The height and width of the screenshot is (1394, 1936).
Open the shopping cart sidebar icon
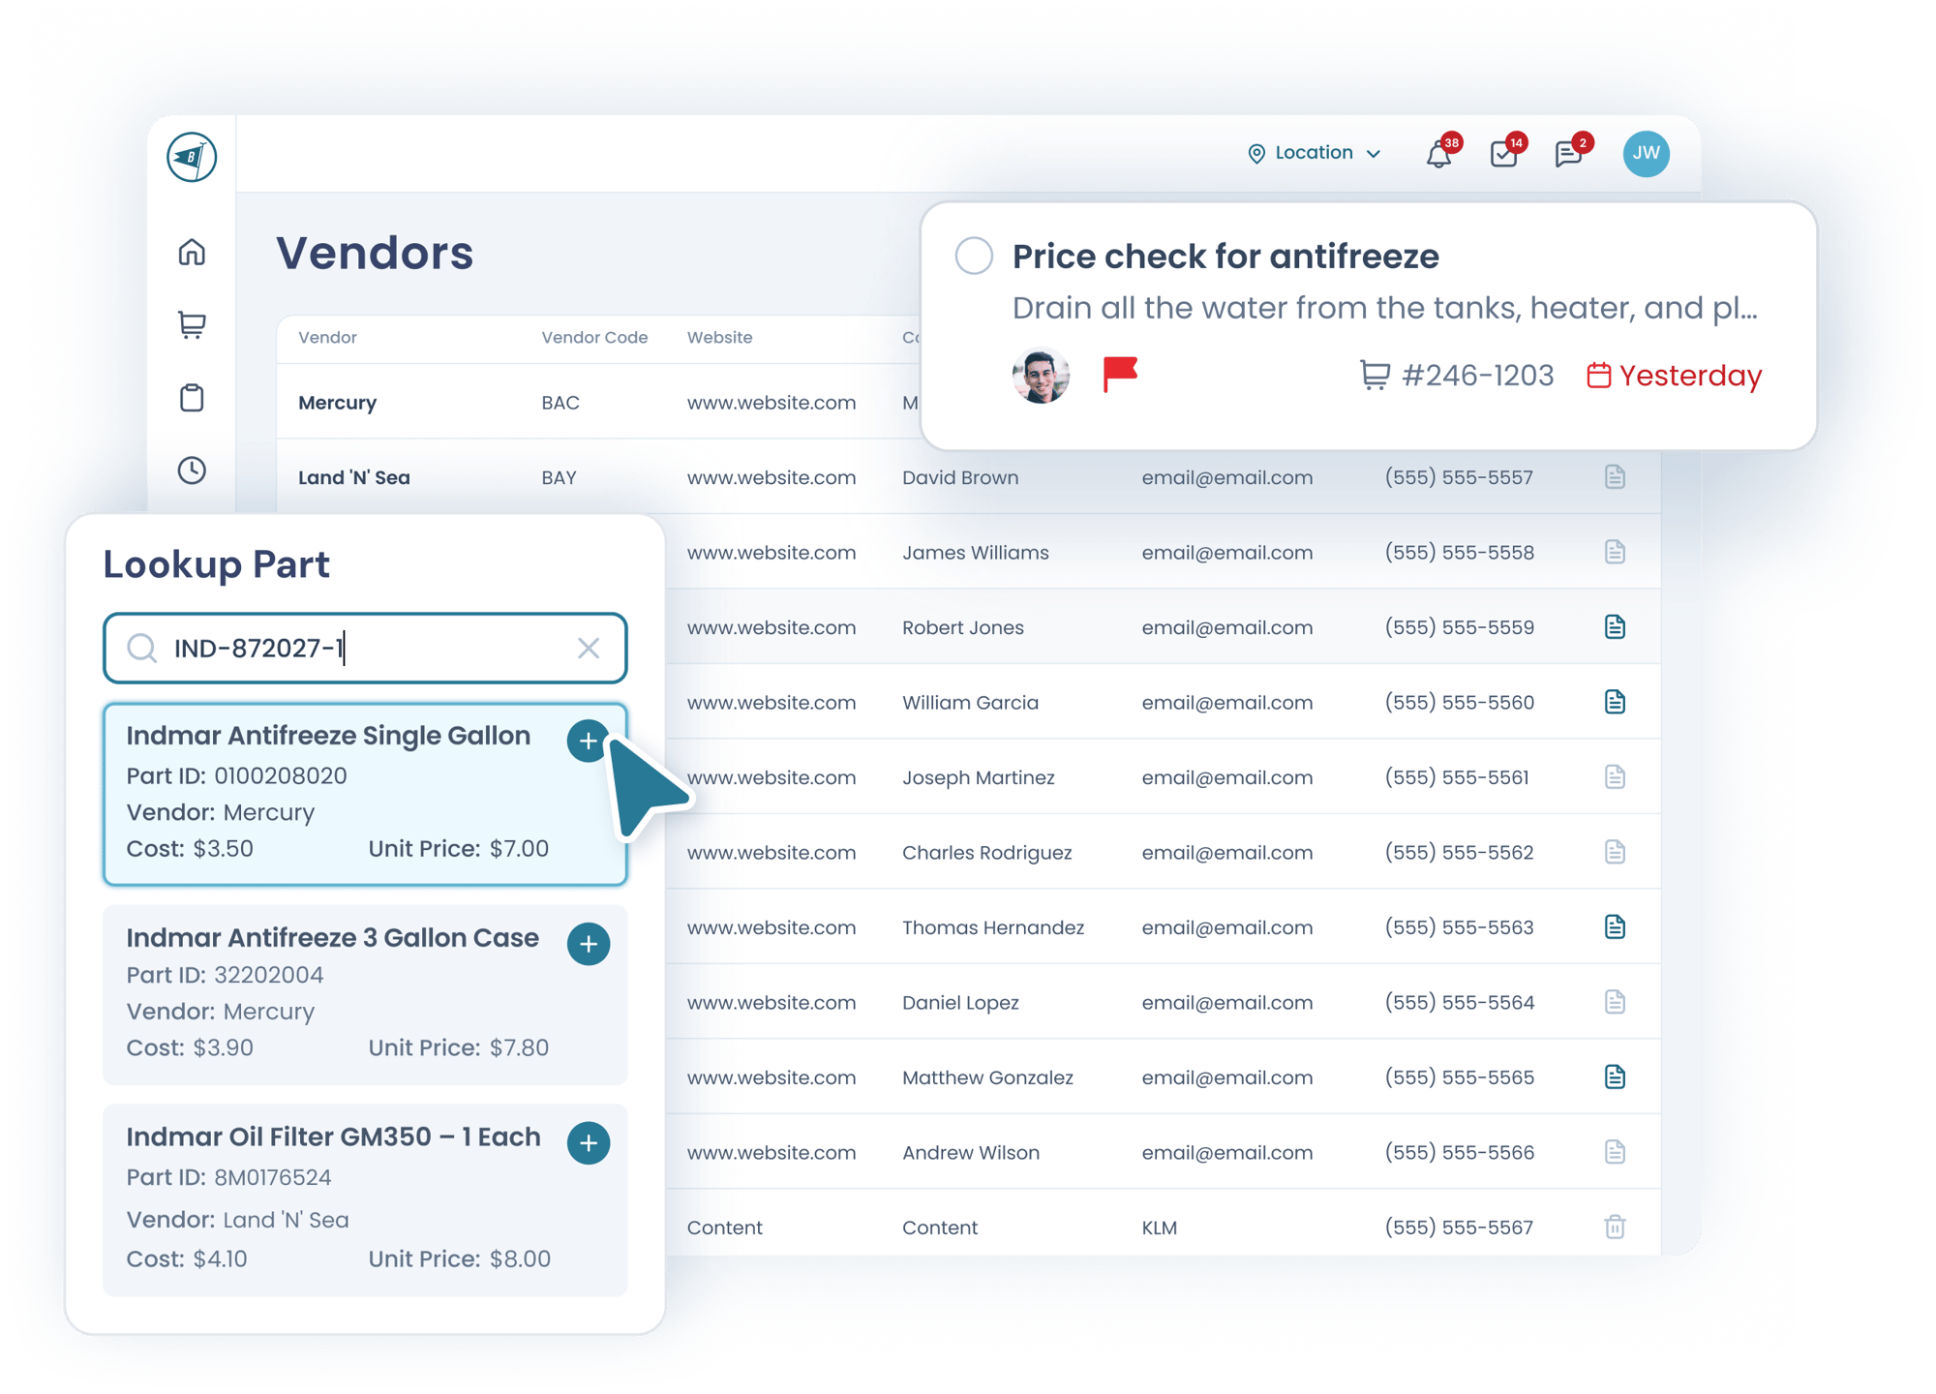click(192, 324)
